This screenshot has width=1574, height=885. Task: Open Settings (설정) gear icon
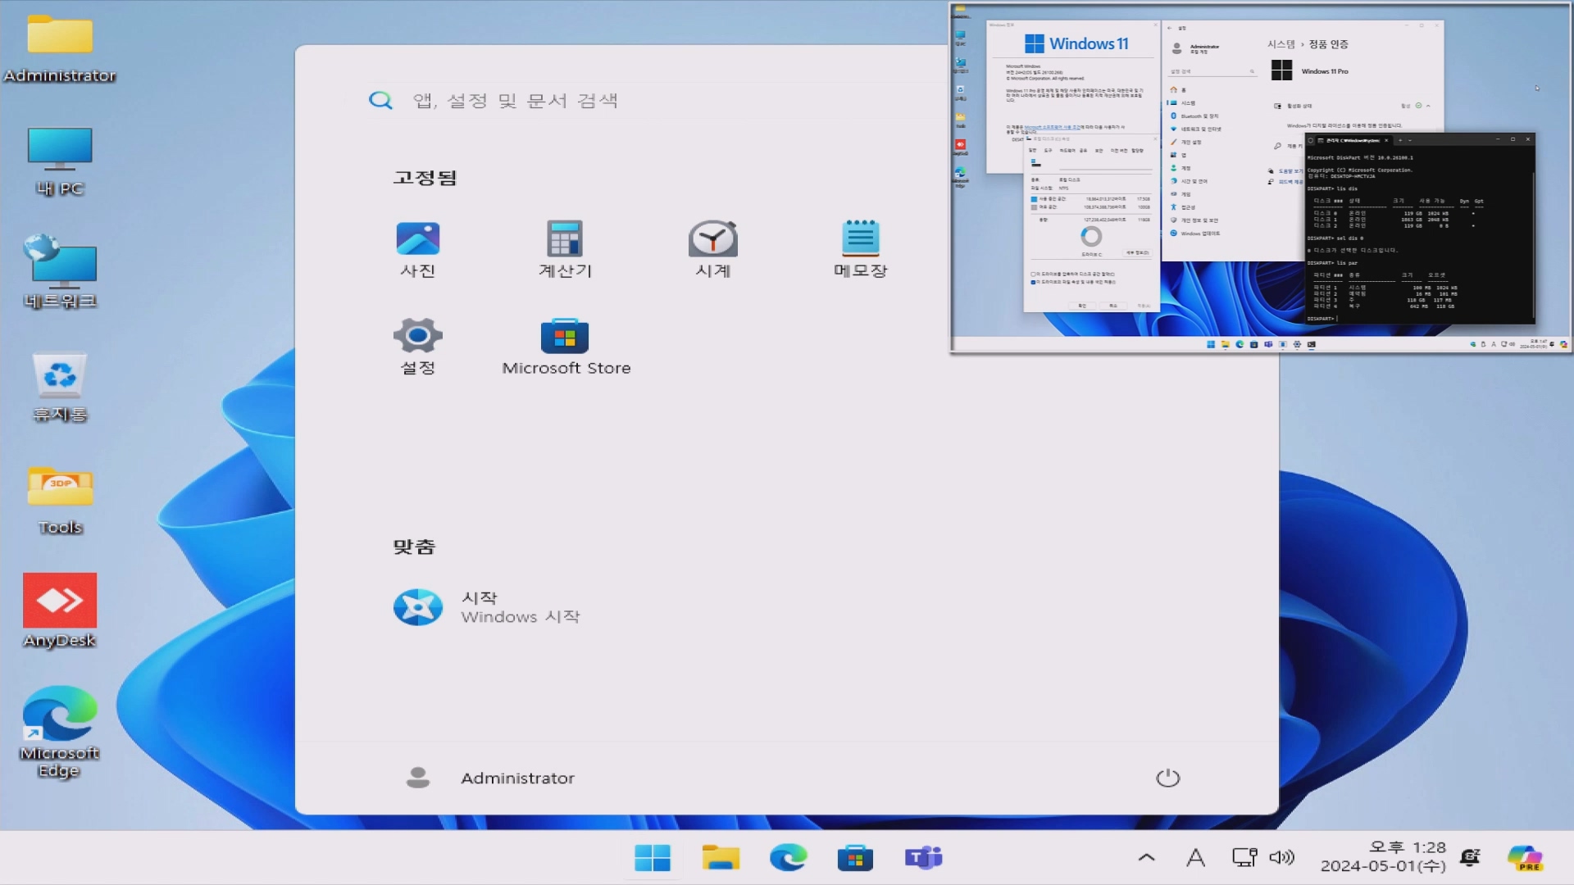tap(417, 336)
